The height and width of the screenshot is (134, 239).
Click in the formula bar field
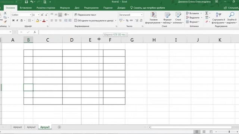139,32
